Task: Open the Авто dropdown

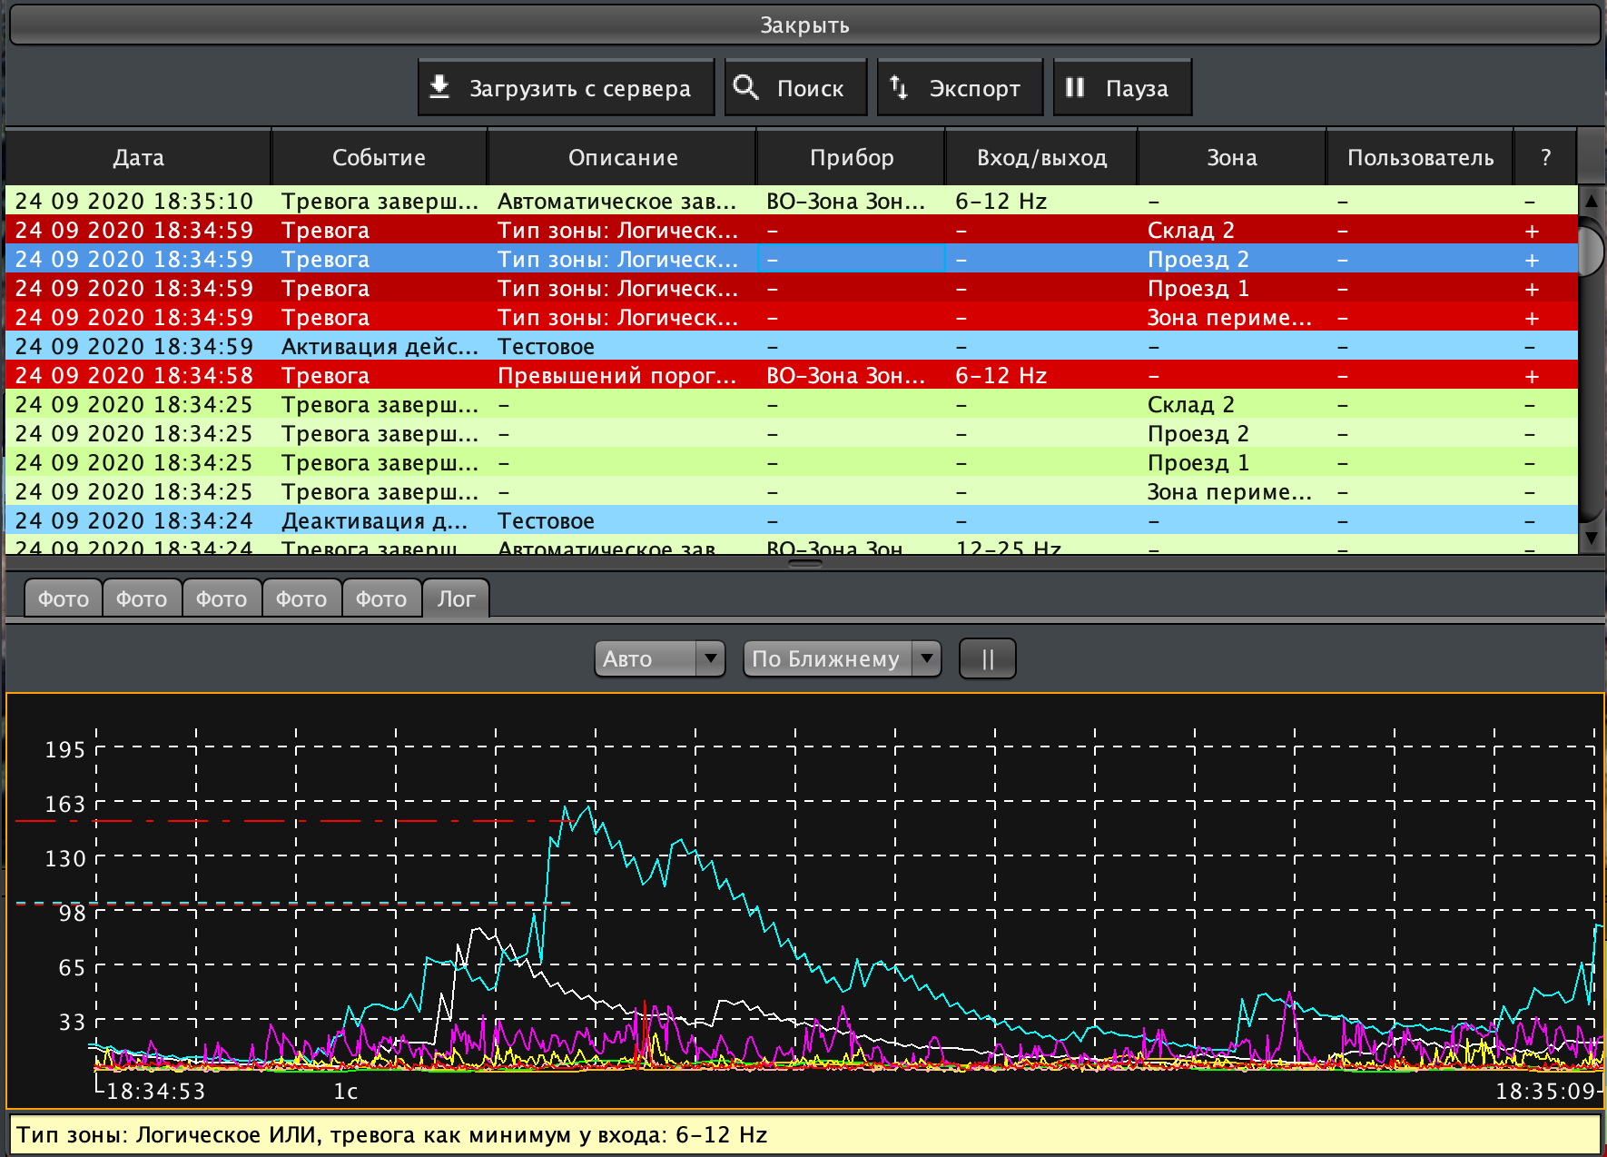Action: 659,658
